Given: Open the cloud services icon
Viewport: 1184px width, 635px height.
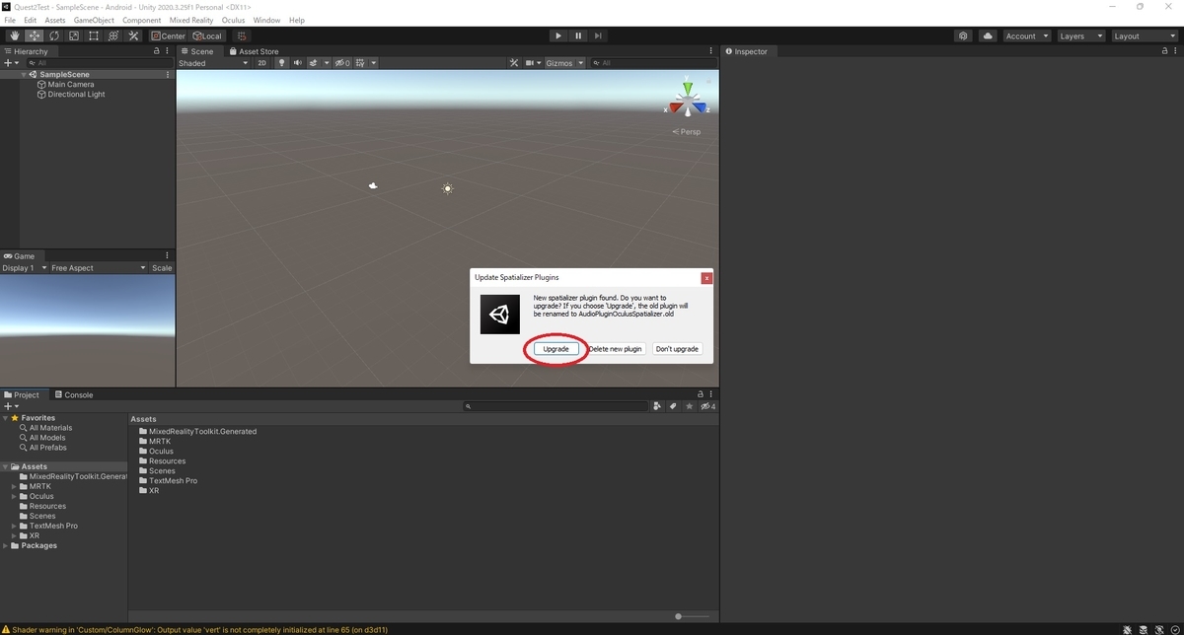Looking at the screenshot, I should (988, 36).
